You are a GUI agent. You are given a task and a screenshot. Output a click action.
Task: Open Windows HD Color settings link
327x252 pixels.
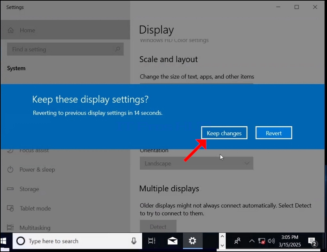click(x=174, y=40)
